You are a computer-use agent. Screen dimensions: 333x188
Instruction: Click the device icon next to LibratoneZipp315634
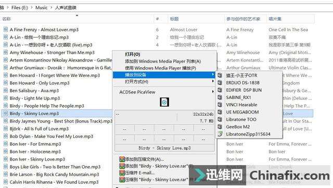pos(220,134)
